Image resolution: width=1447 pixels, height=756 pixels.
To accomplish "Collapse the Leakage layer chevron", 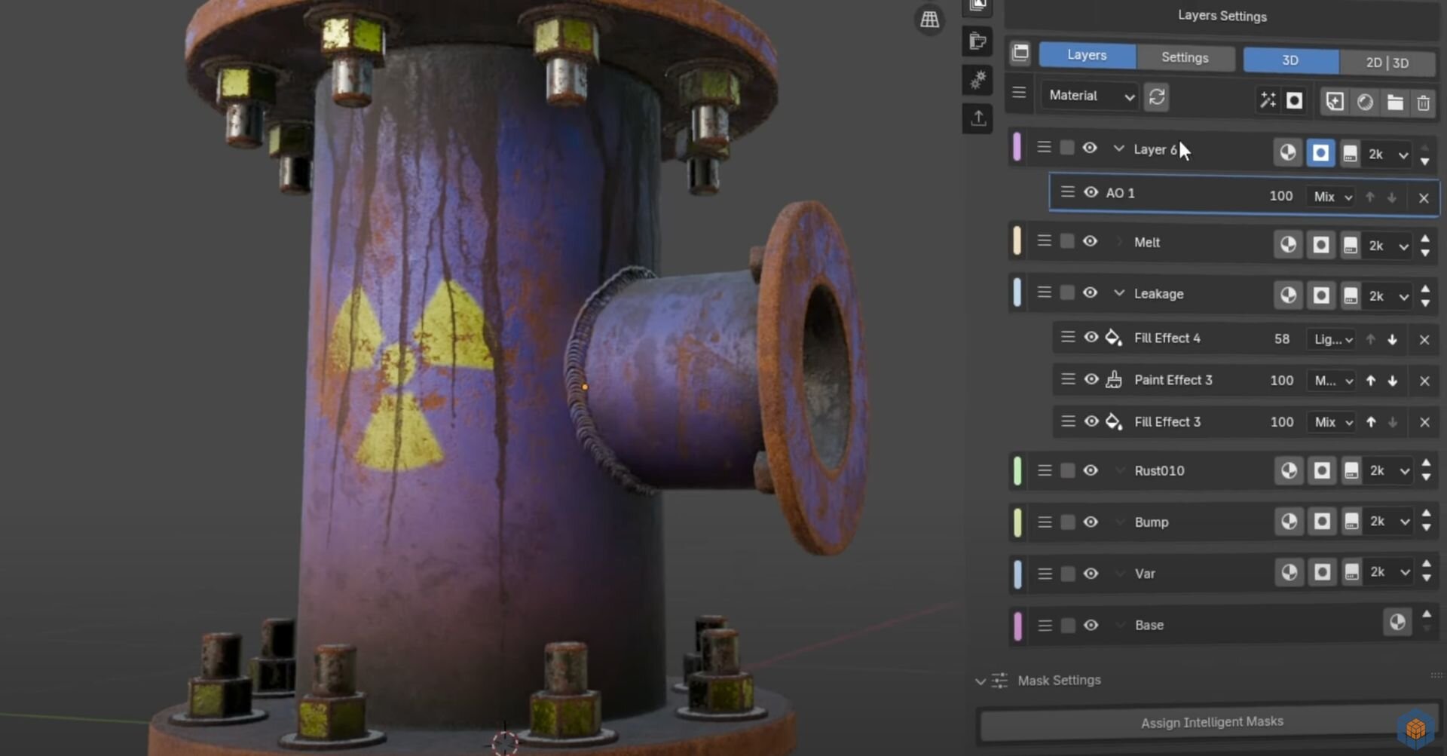I will [1119, 292].
